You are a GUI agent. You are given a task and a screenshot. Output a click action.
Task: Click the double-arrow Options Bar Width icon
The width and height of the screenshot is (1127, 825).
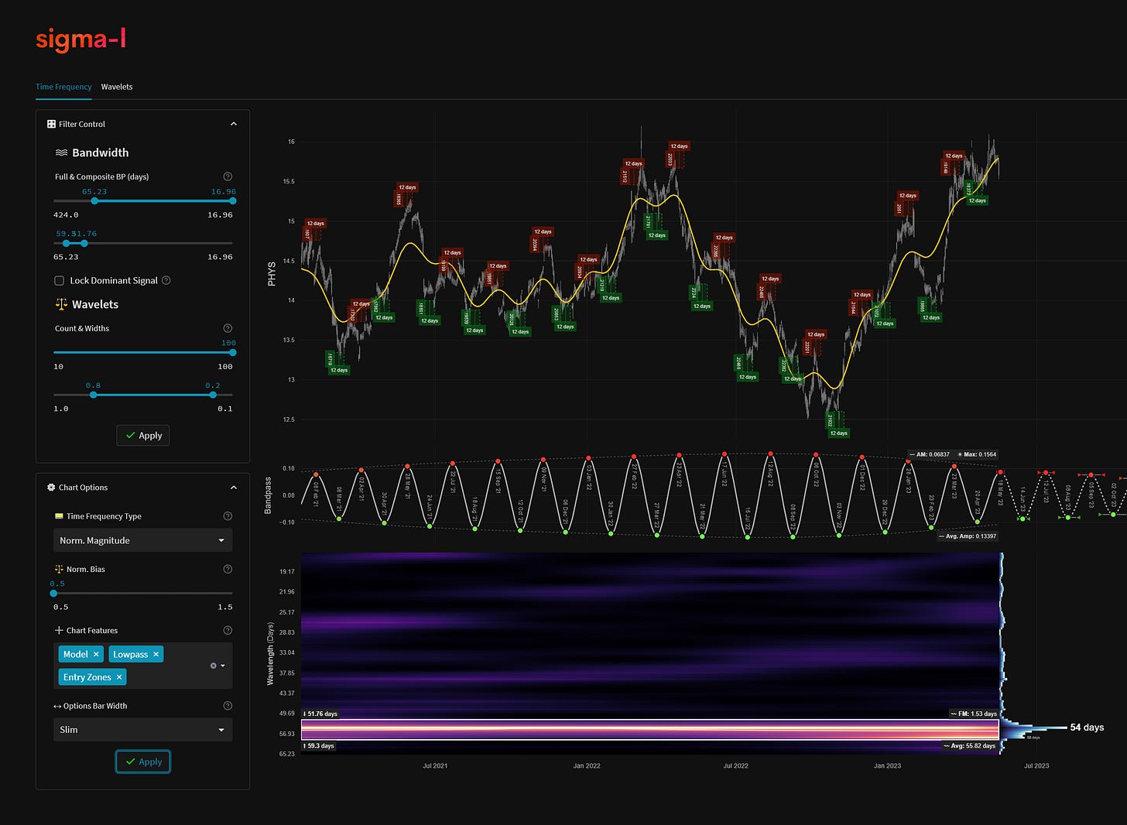point(57,706)
